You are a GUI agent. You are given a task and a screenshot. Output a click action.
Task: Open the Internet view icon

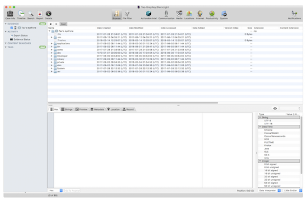200,15
